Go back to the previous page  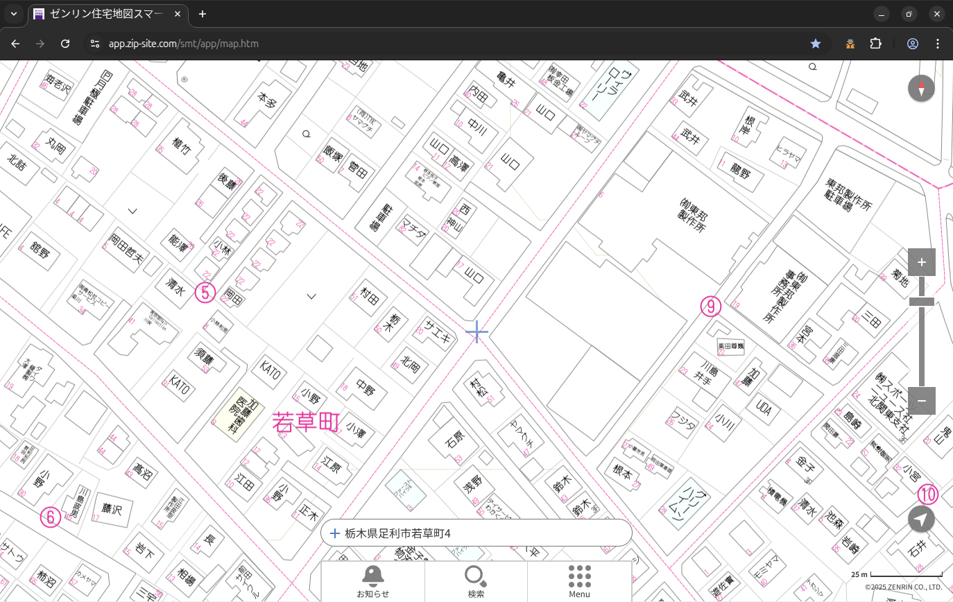[x=15, y=44]
